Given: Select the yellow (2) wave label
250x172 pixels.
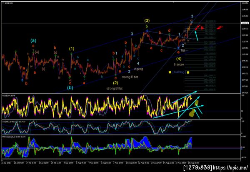Looking at the screenshot, I should point(115,83).
